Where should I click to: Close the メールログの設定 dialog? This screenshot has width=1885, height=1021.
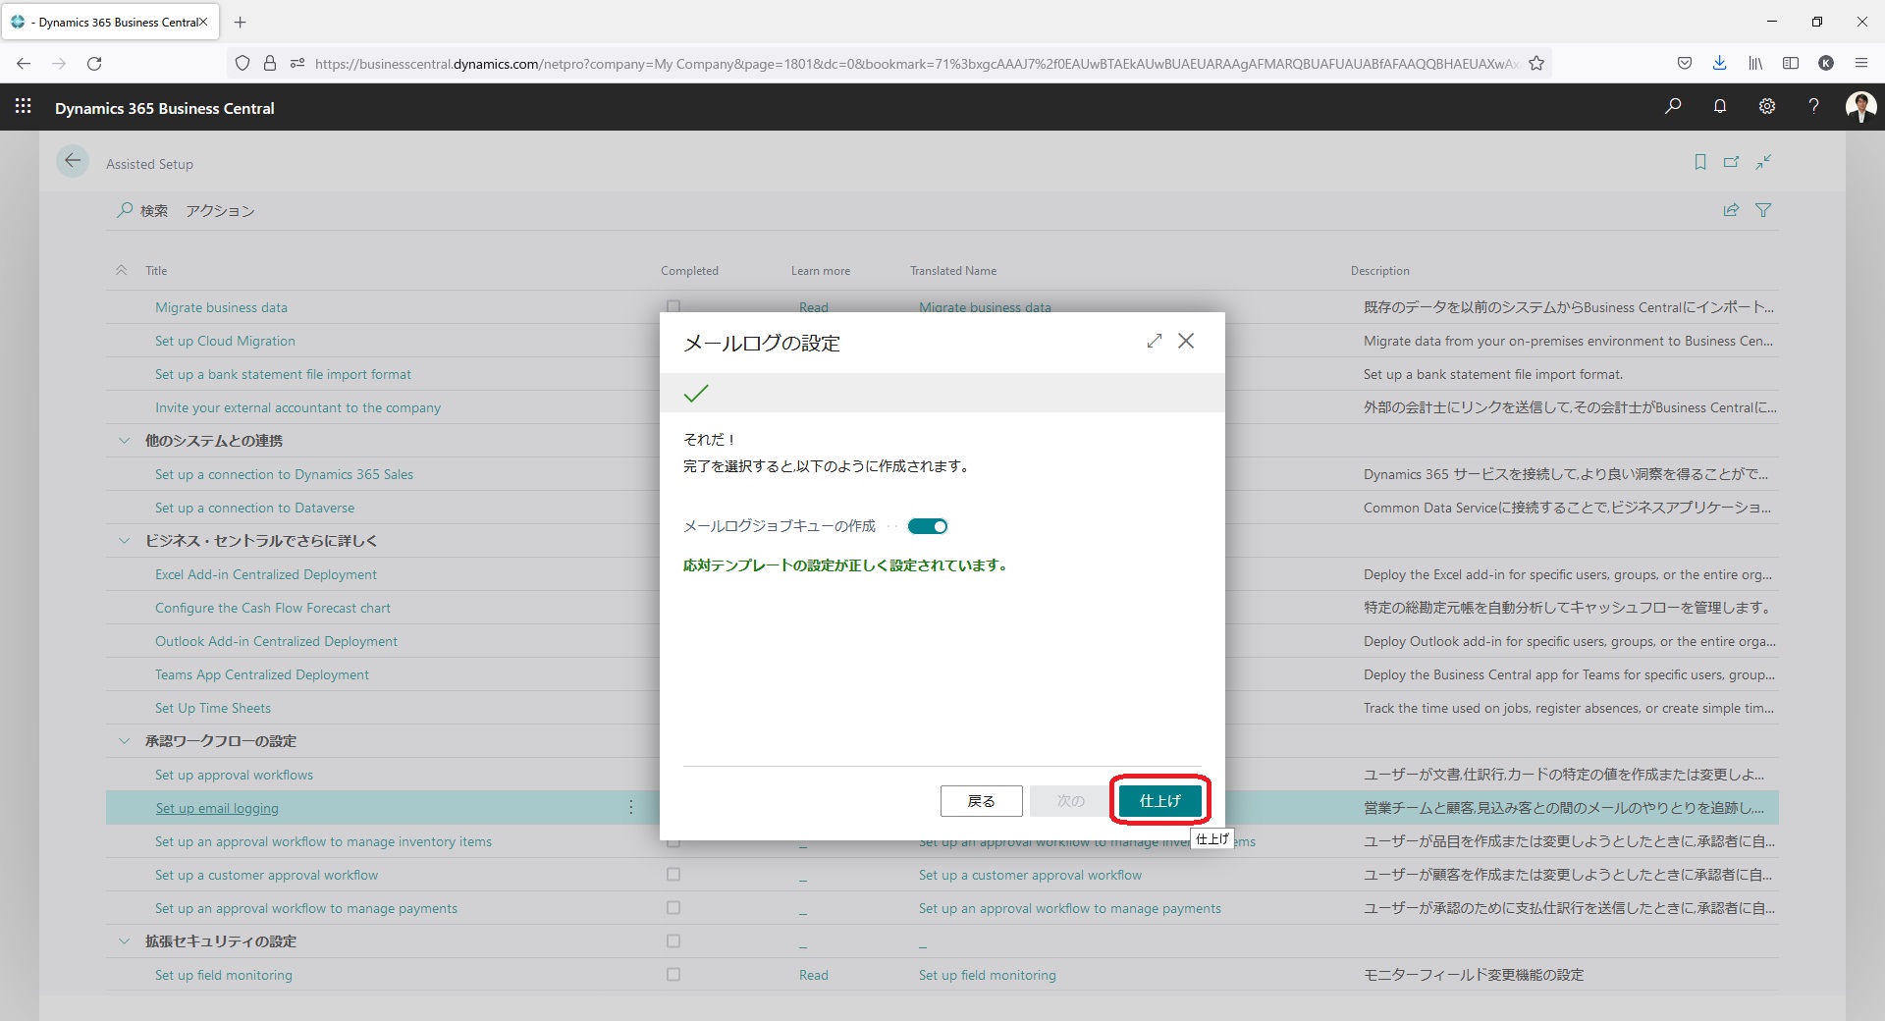point(1186,341)
